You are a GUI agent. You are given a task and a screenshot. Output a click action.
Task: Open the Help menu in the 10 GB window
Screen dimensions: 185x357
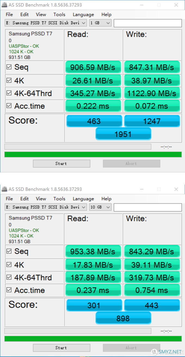click(x=106, y=199)
